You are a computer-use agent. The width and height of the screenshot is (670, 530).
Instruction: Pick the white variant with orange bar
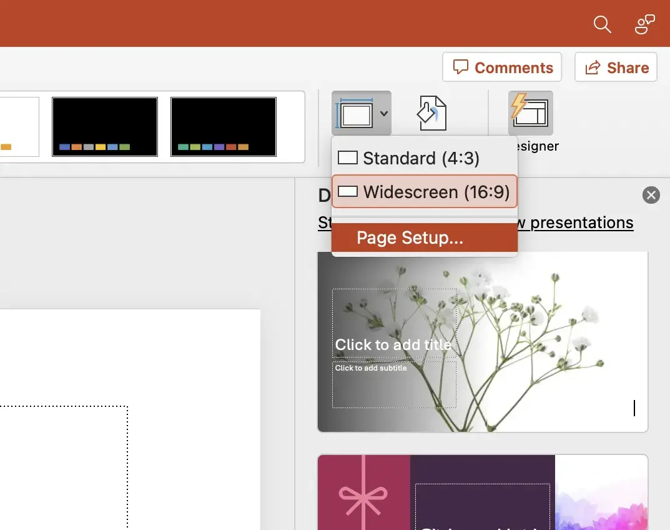tap(19, 126)
